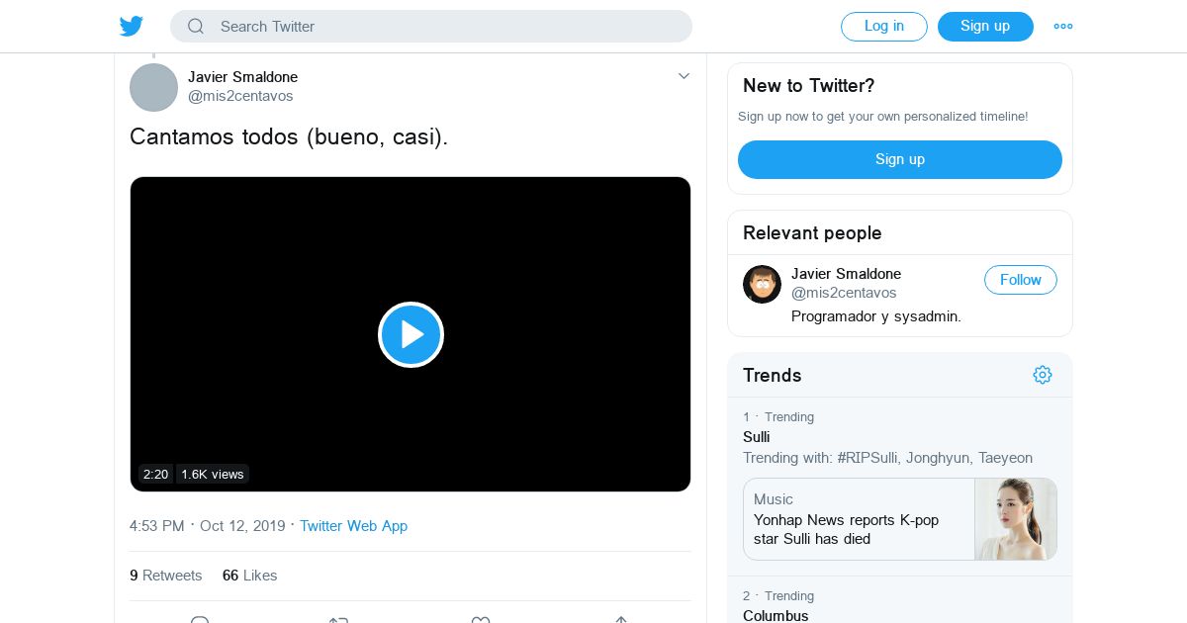View the 66 Likes list
This screenshot has width=1187, height=623.
coord(249,576)
